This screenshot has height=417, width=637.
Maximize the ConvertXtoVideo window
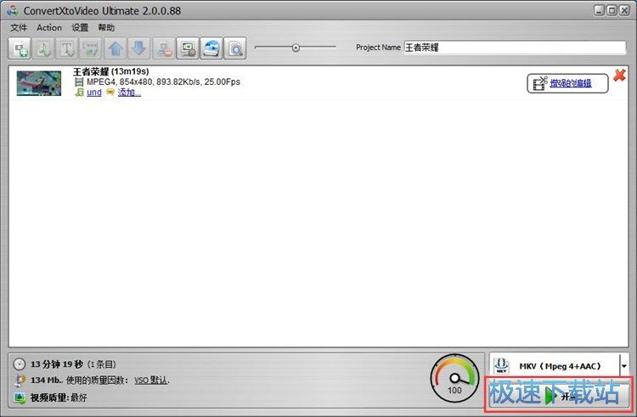(612, 10)
